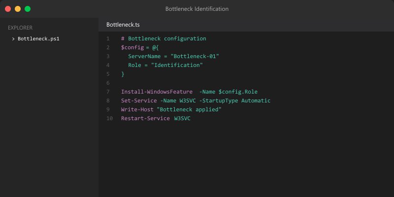The image size is (394, 197).
Task: Click line number 10 in the gutter
Action: click(109, 118)
